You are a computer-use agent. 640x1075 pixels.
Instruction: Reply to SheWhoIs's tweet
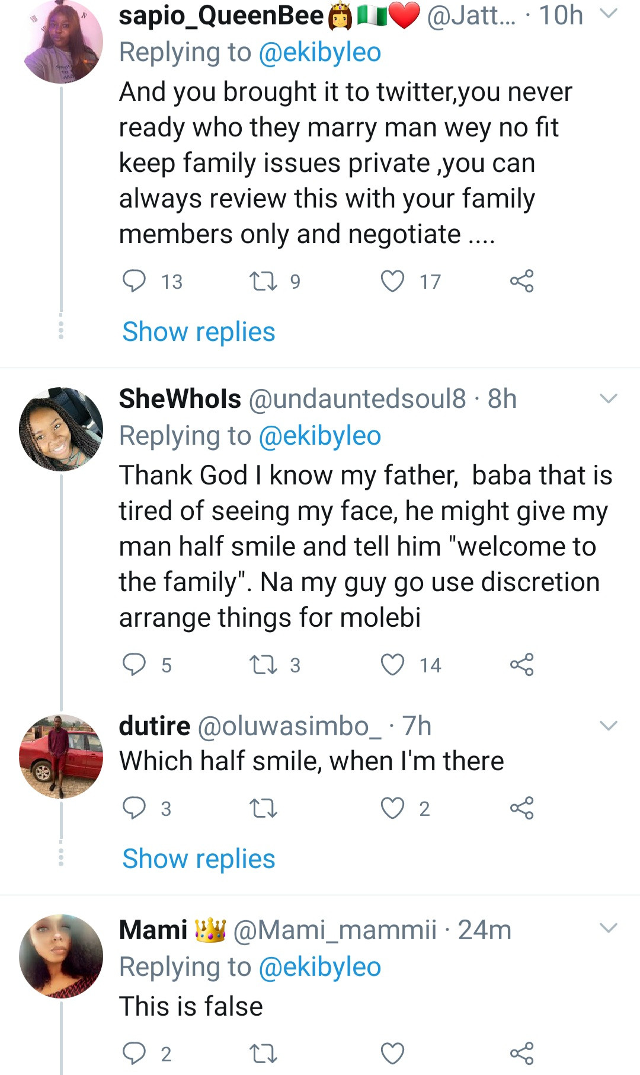tap(134, 665)
